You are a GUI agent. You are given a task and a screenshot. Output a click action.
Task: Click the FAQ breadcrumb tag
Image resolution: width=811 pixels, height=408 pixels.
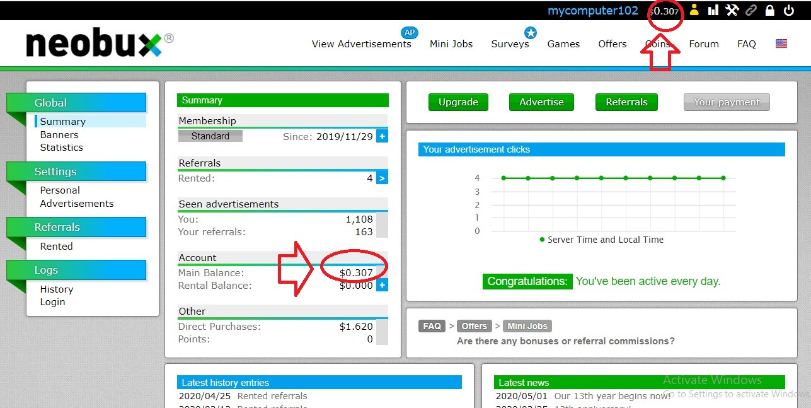click(432, 326)
